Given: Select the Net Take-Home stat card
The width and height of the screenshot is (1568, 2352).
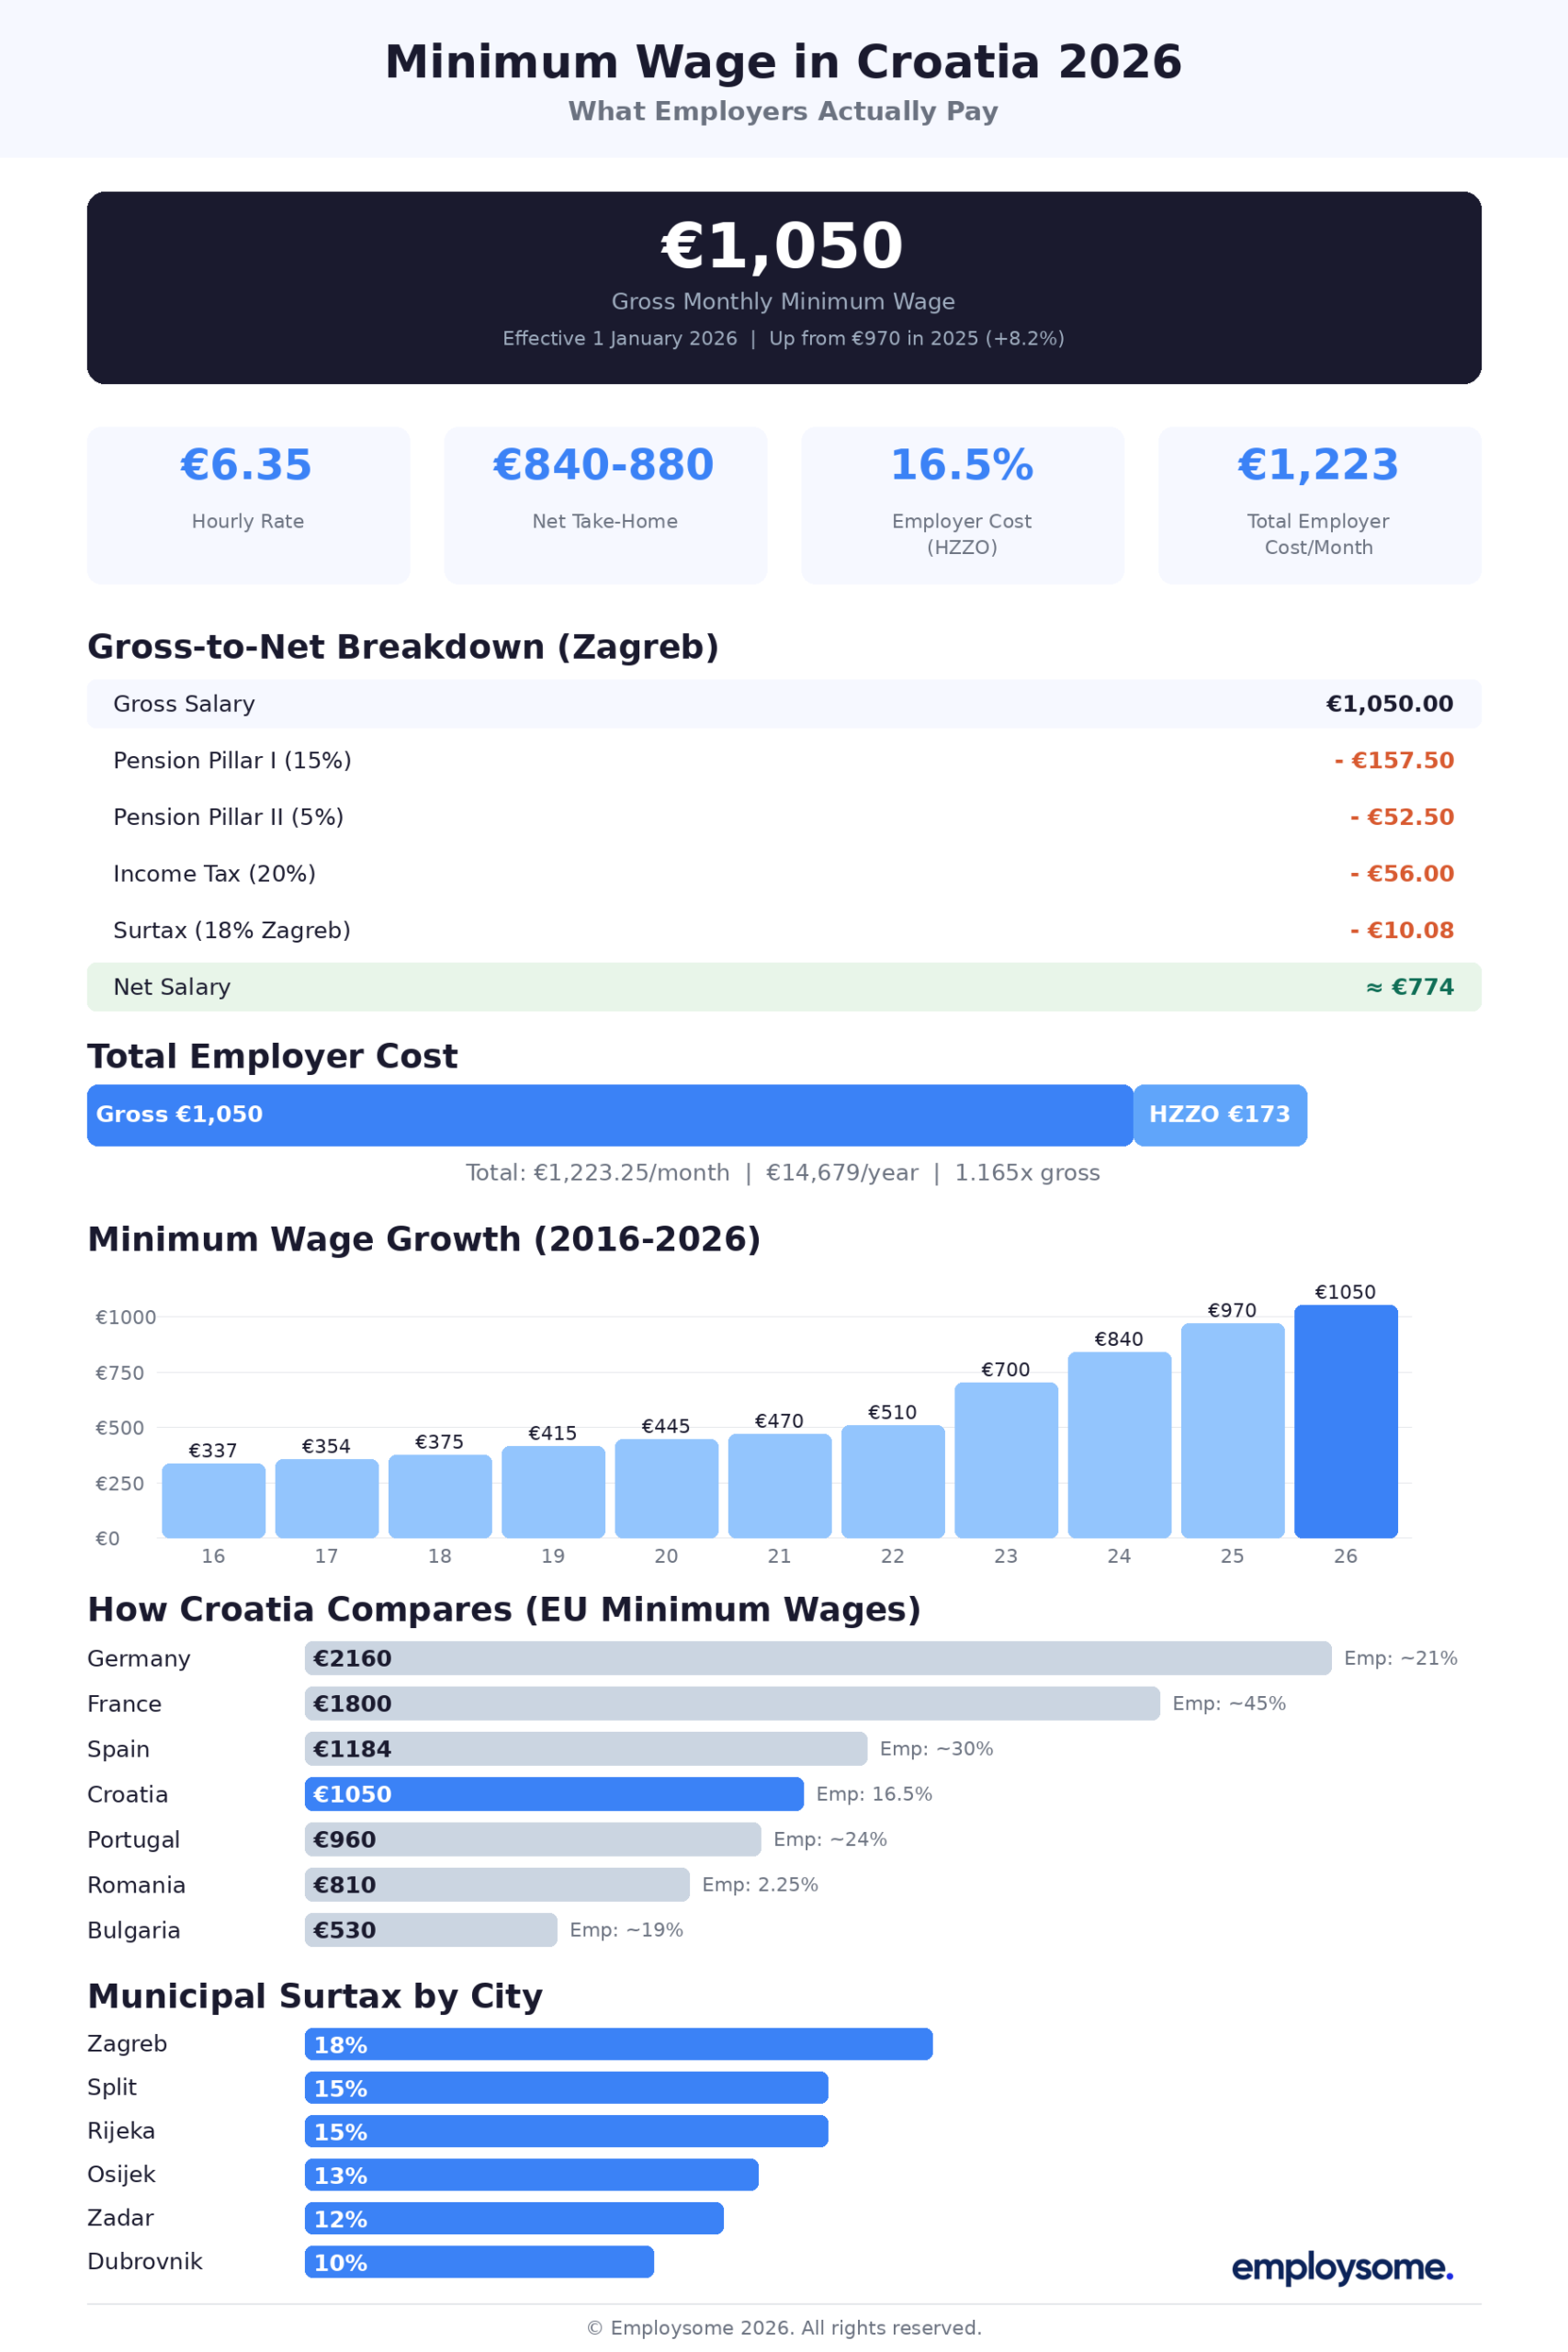Looking at the screenshot, I should (604, 504).
